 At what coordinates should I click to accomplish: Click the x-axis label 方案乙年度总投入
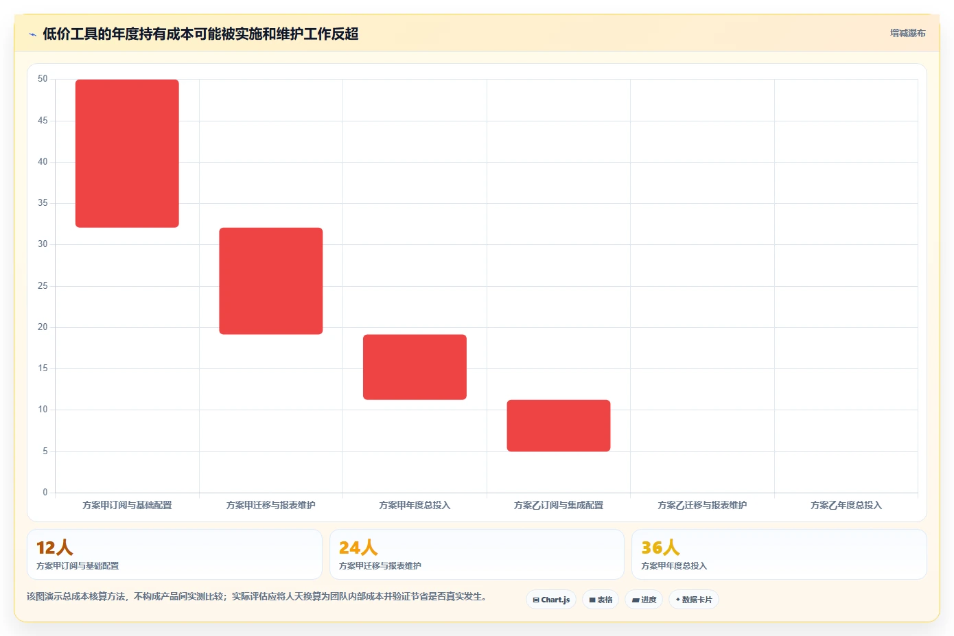coord(846,505)
